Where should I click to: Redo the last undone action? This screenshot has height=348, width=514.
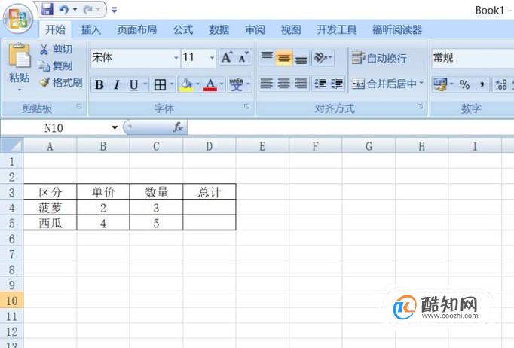click(x=87, y=10)
